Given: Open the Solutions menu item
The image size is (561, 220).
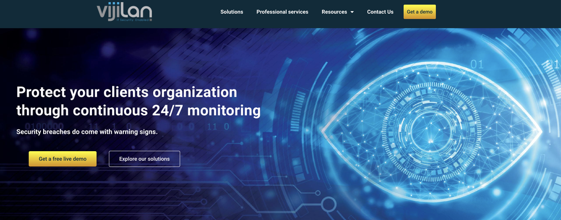Looking at the screenshot, I should [232, 12].
